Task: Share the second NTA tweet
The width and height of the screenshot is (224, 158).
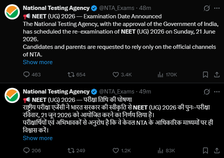Action: 217,150
